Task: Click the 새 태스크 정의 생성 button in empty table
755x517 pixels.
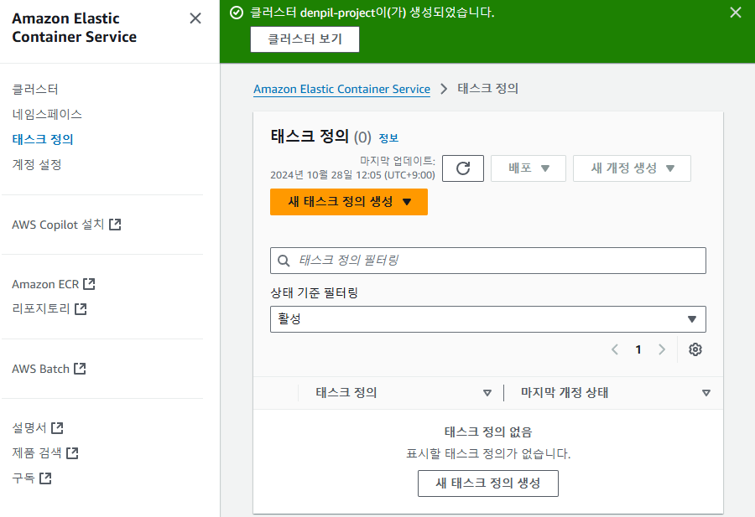Action: coord(487,483)
